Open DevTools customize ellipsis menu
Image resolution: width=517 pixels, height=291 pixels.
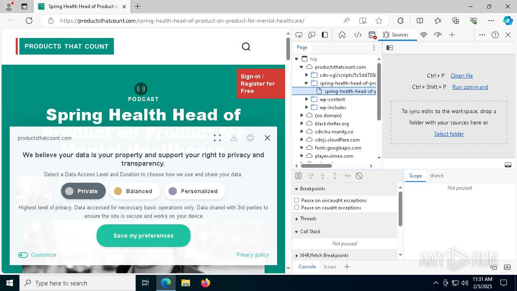482,35
